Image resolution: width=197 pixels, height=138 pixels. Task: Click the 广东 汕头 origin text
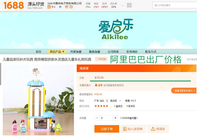pos(99,101)
